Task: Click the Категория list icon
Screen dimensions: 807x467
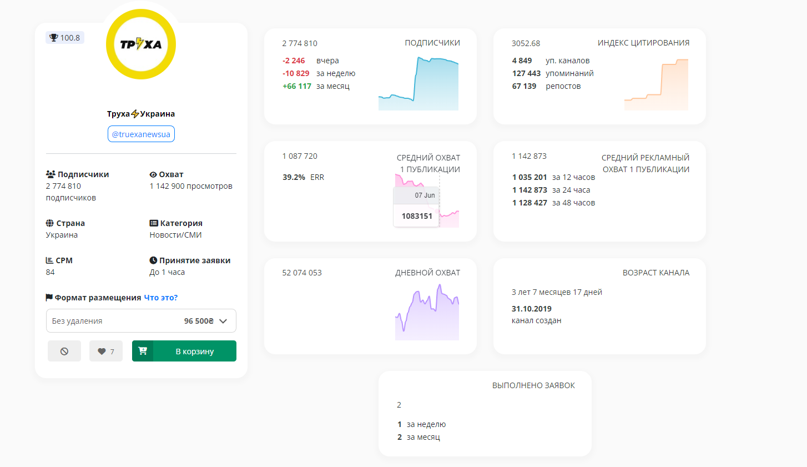Action: [x=154, y=223]
